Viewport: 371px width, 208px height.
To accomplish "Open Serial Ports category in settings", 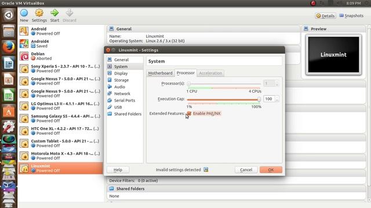I will tap(125, 101).
